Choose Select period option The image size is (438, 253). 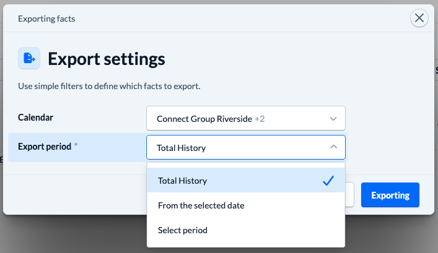click(x=246, y=230)
